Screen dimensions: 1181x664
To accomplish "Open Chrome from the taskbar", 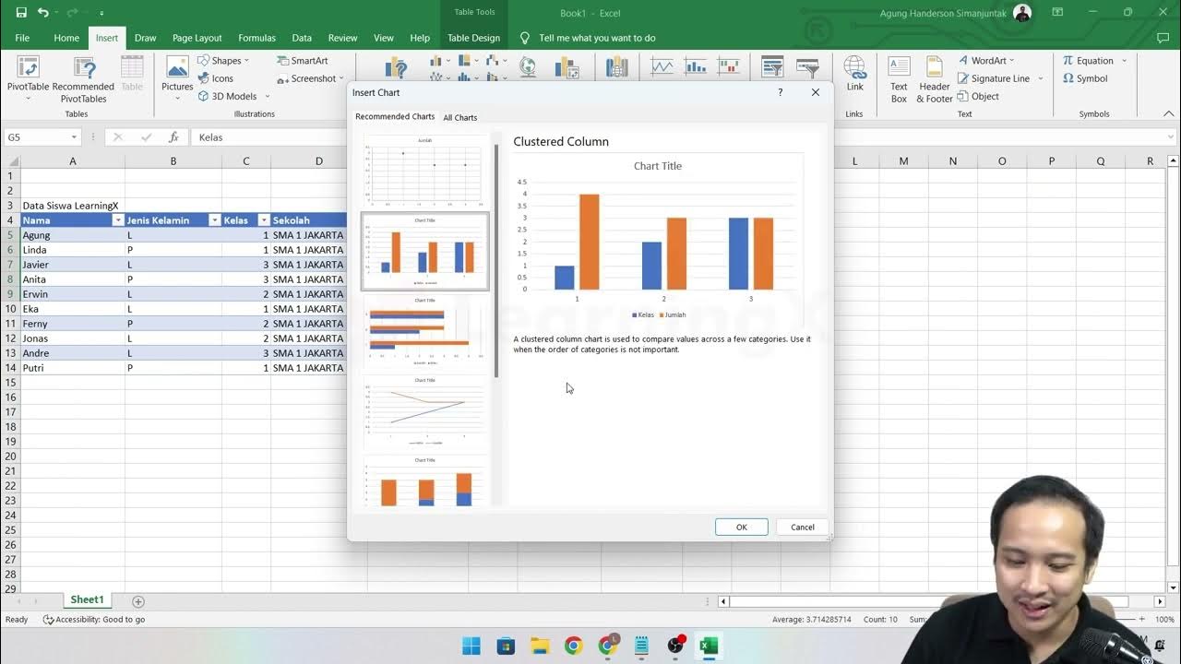I will point(573,646).
